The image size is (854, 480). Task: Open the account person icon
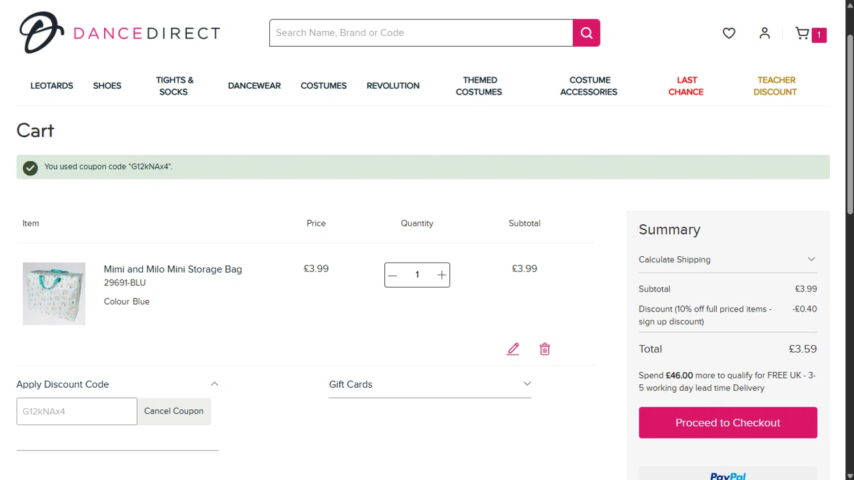pyautogui.click(x=765, y=33)
